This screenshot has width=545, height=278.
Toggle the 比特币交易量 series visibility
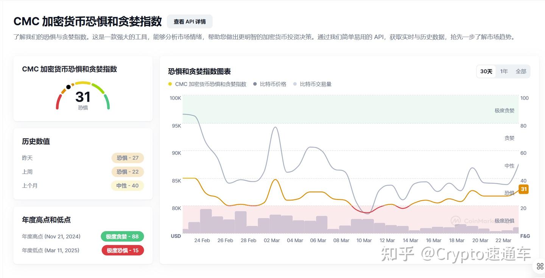[x=316, y=84]
